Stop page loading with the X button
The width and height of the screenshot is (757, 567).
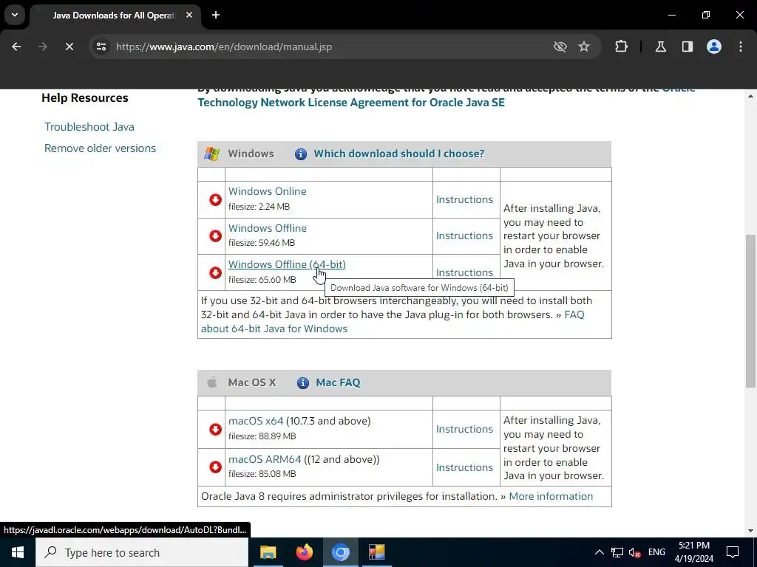coord(69,47)
